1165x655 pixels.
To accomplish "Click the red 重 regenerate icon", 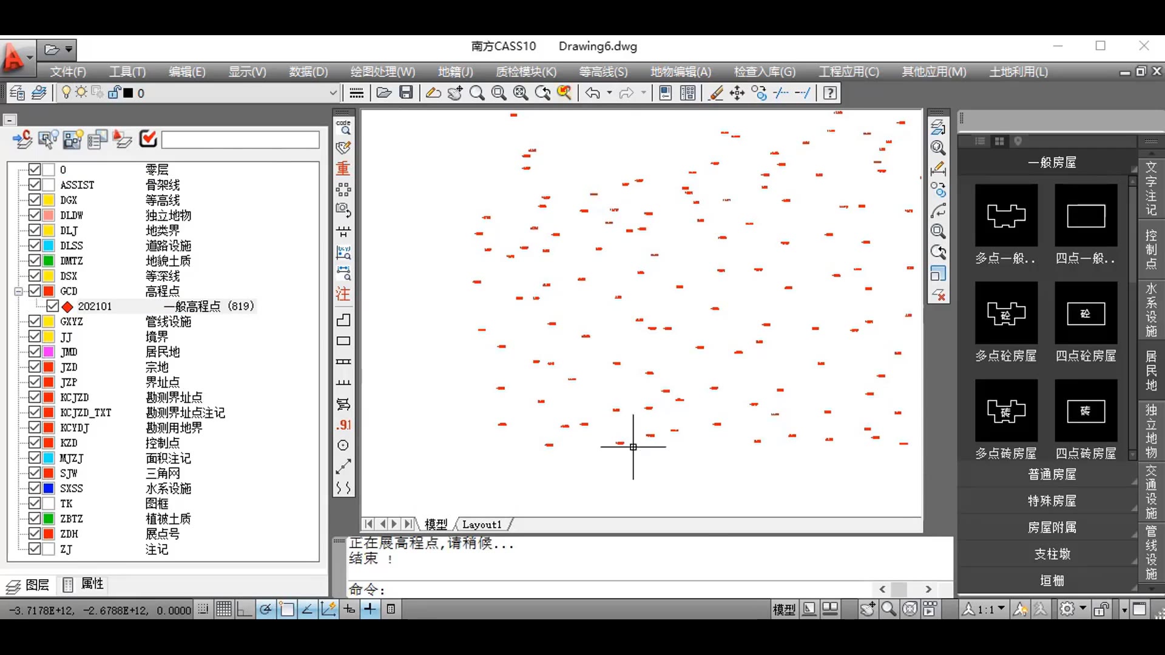I will point(343,169).
